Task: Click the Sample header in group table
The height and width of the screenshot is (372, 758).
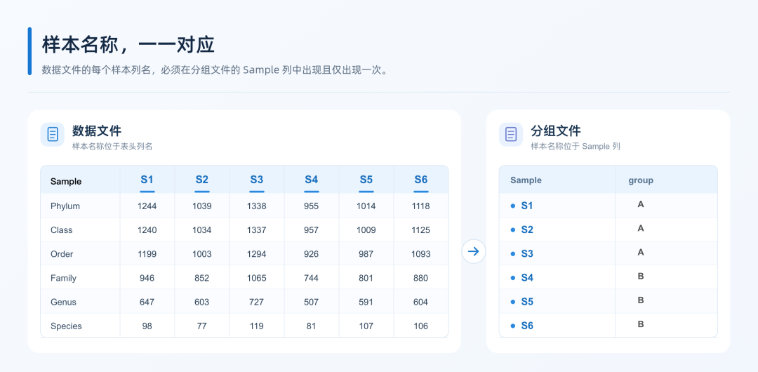Action: 526,180
